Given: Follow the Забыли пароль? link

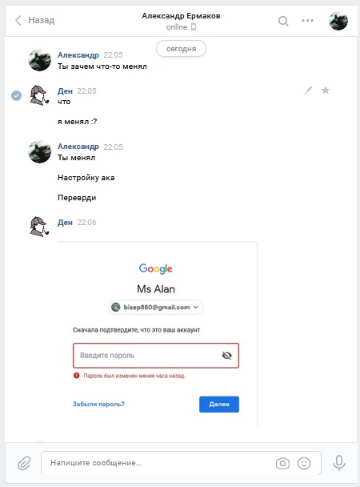Looking at the screenshot, I should (x=98, y=404).
